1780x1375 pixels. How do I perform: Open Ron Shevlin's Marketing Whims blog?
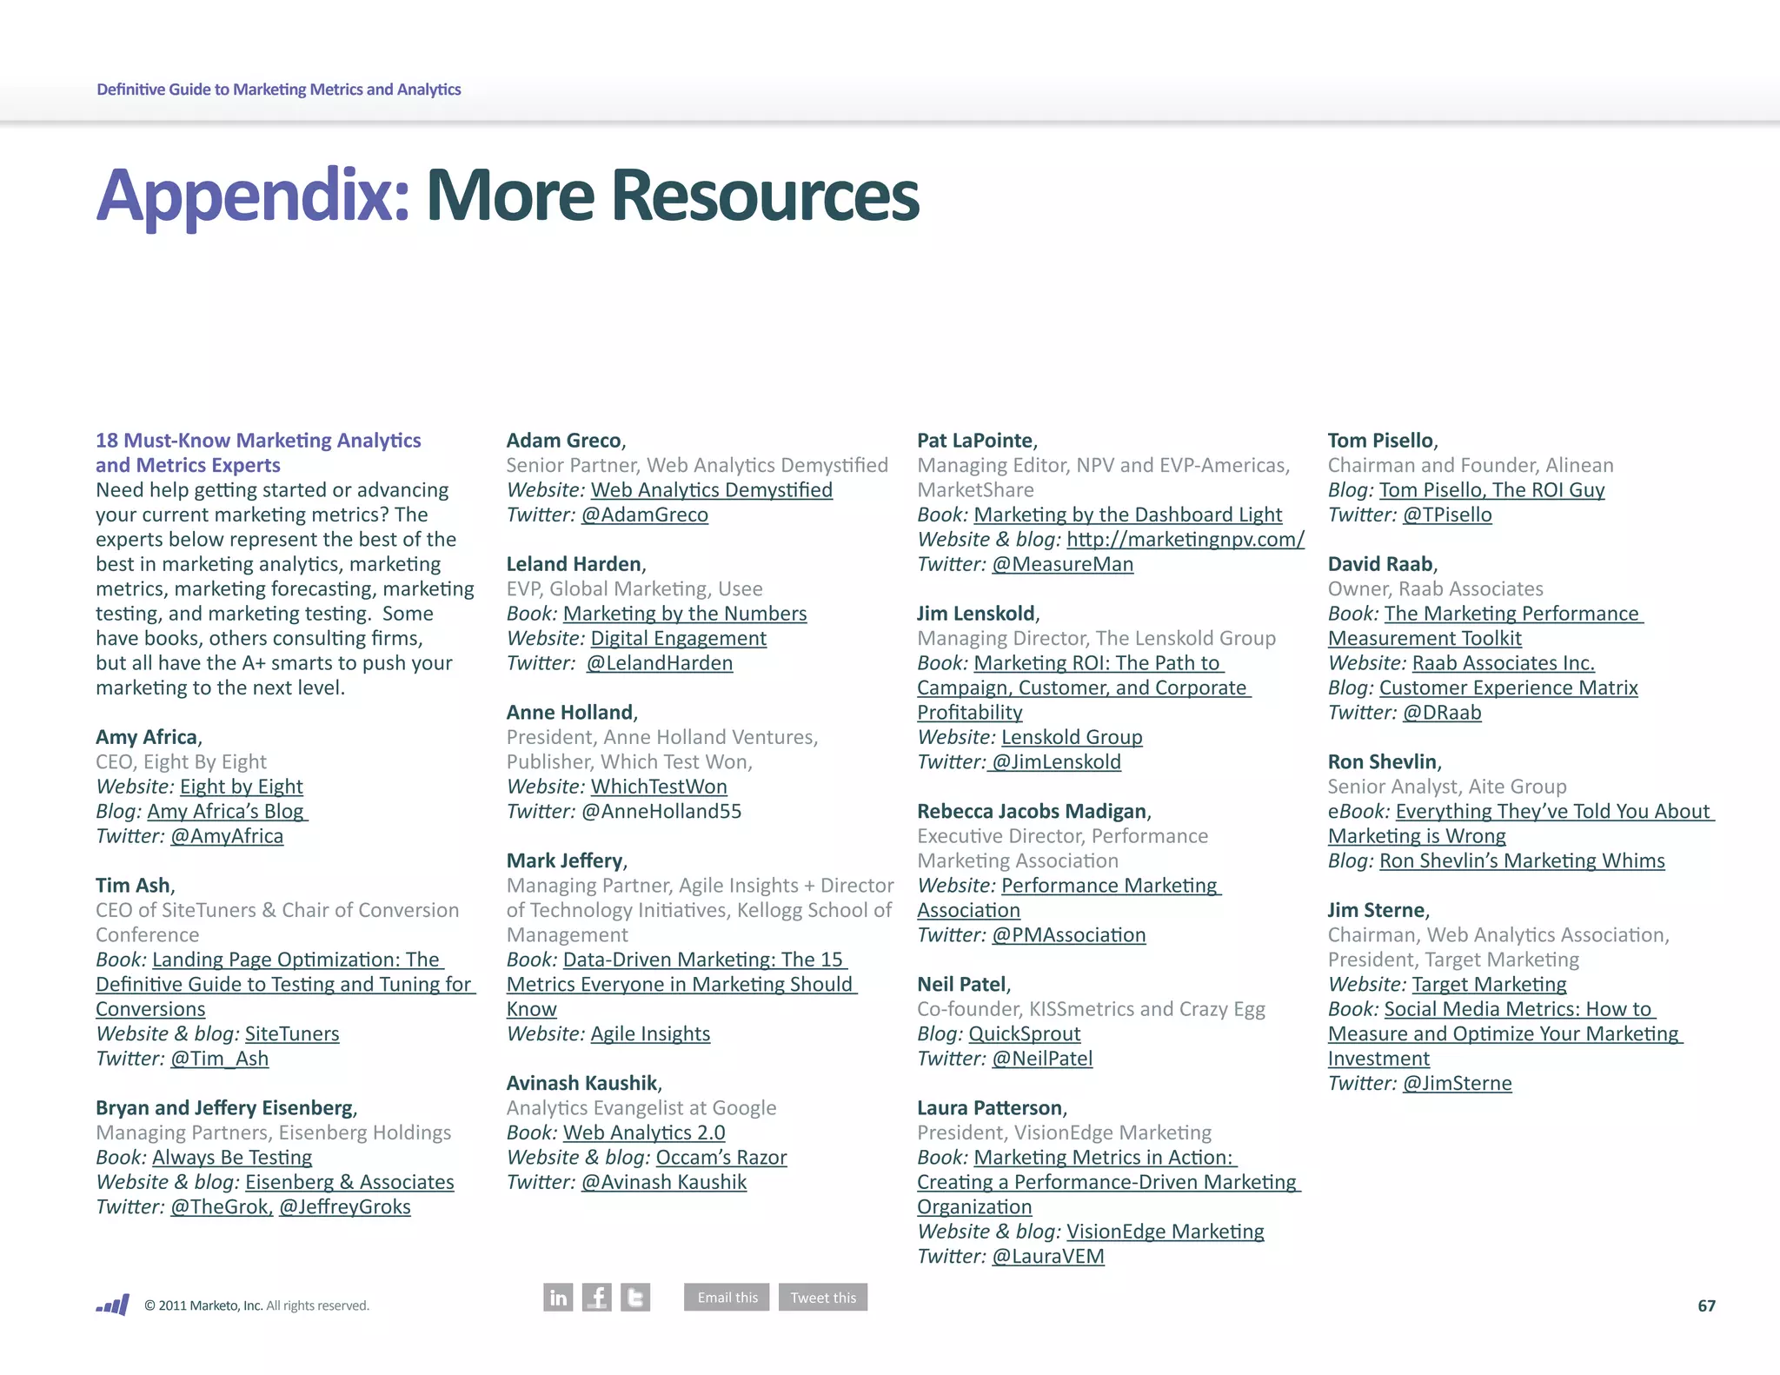(x=1523, y=860)
